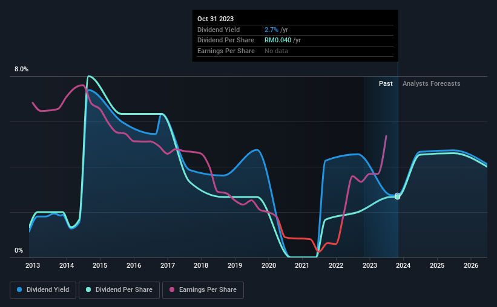Click the highlighted data point marker at Oct 2023
The image size is (497, 307).
398,196
